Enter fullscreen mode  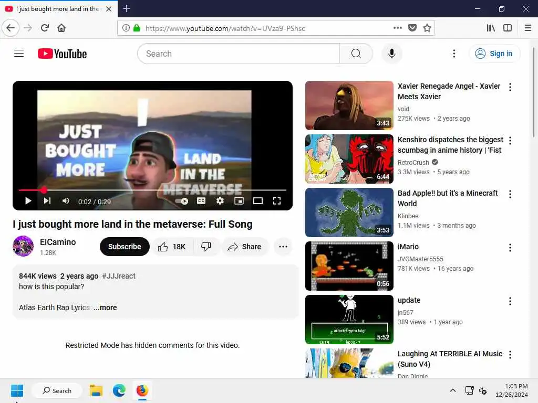point(277,201)
